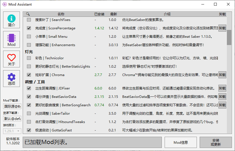235x151 pixels.
Task: Uncheck the Chroma mod checkbox
Action: tap(29, 75)
